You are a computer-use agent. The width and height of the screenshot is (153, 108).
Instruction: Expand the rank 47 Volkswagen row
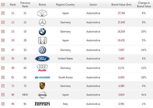point(3,50)
